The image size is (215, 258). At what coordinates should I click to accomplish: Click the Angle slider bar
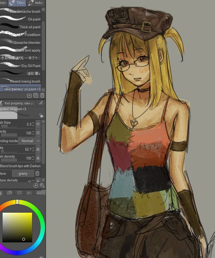click(9, 151)
